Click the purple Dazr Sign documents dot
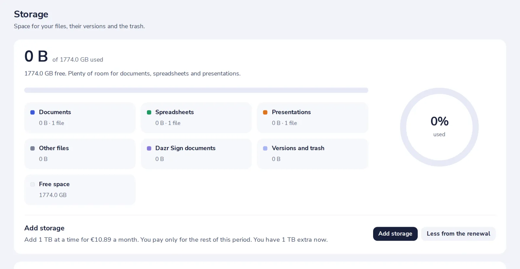Screen dimensions: 520x269 (x=149, y=148)
